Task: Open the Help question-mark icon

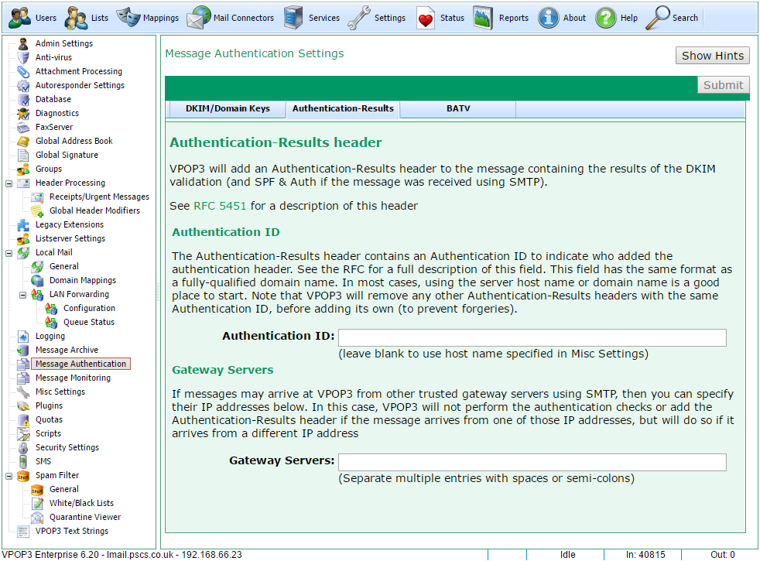Action: (x=606, y=18)
